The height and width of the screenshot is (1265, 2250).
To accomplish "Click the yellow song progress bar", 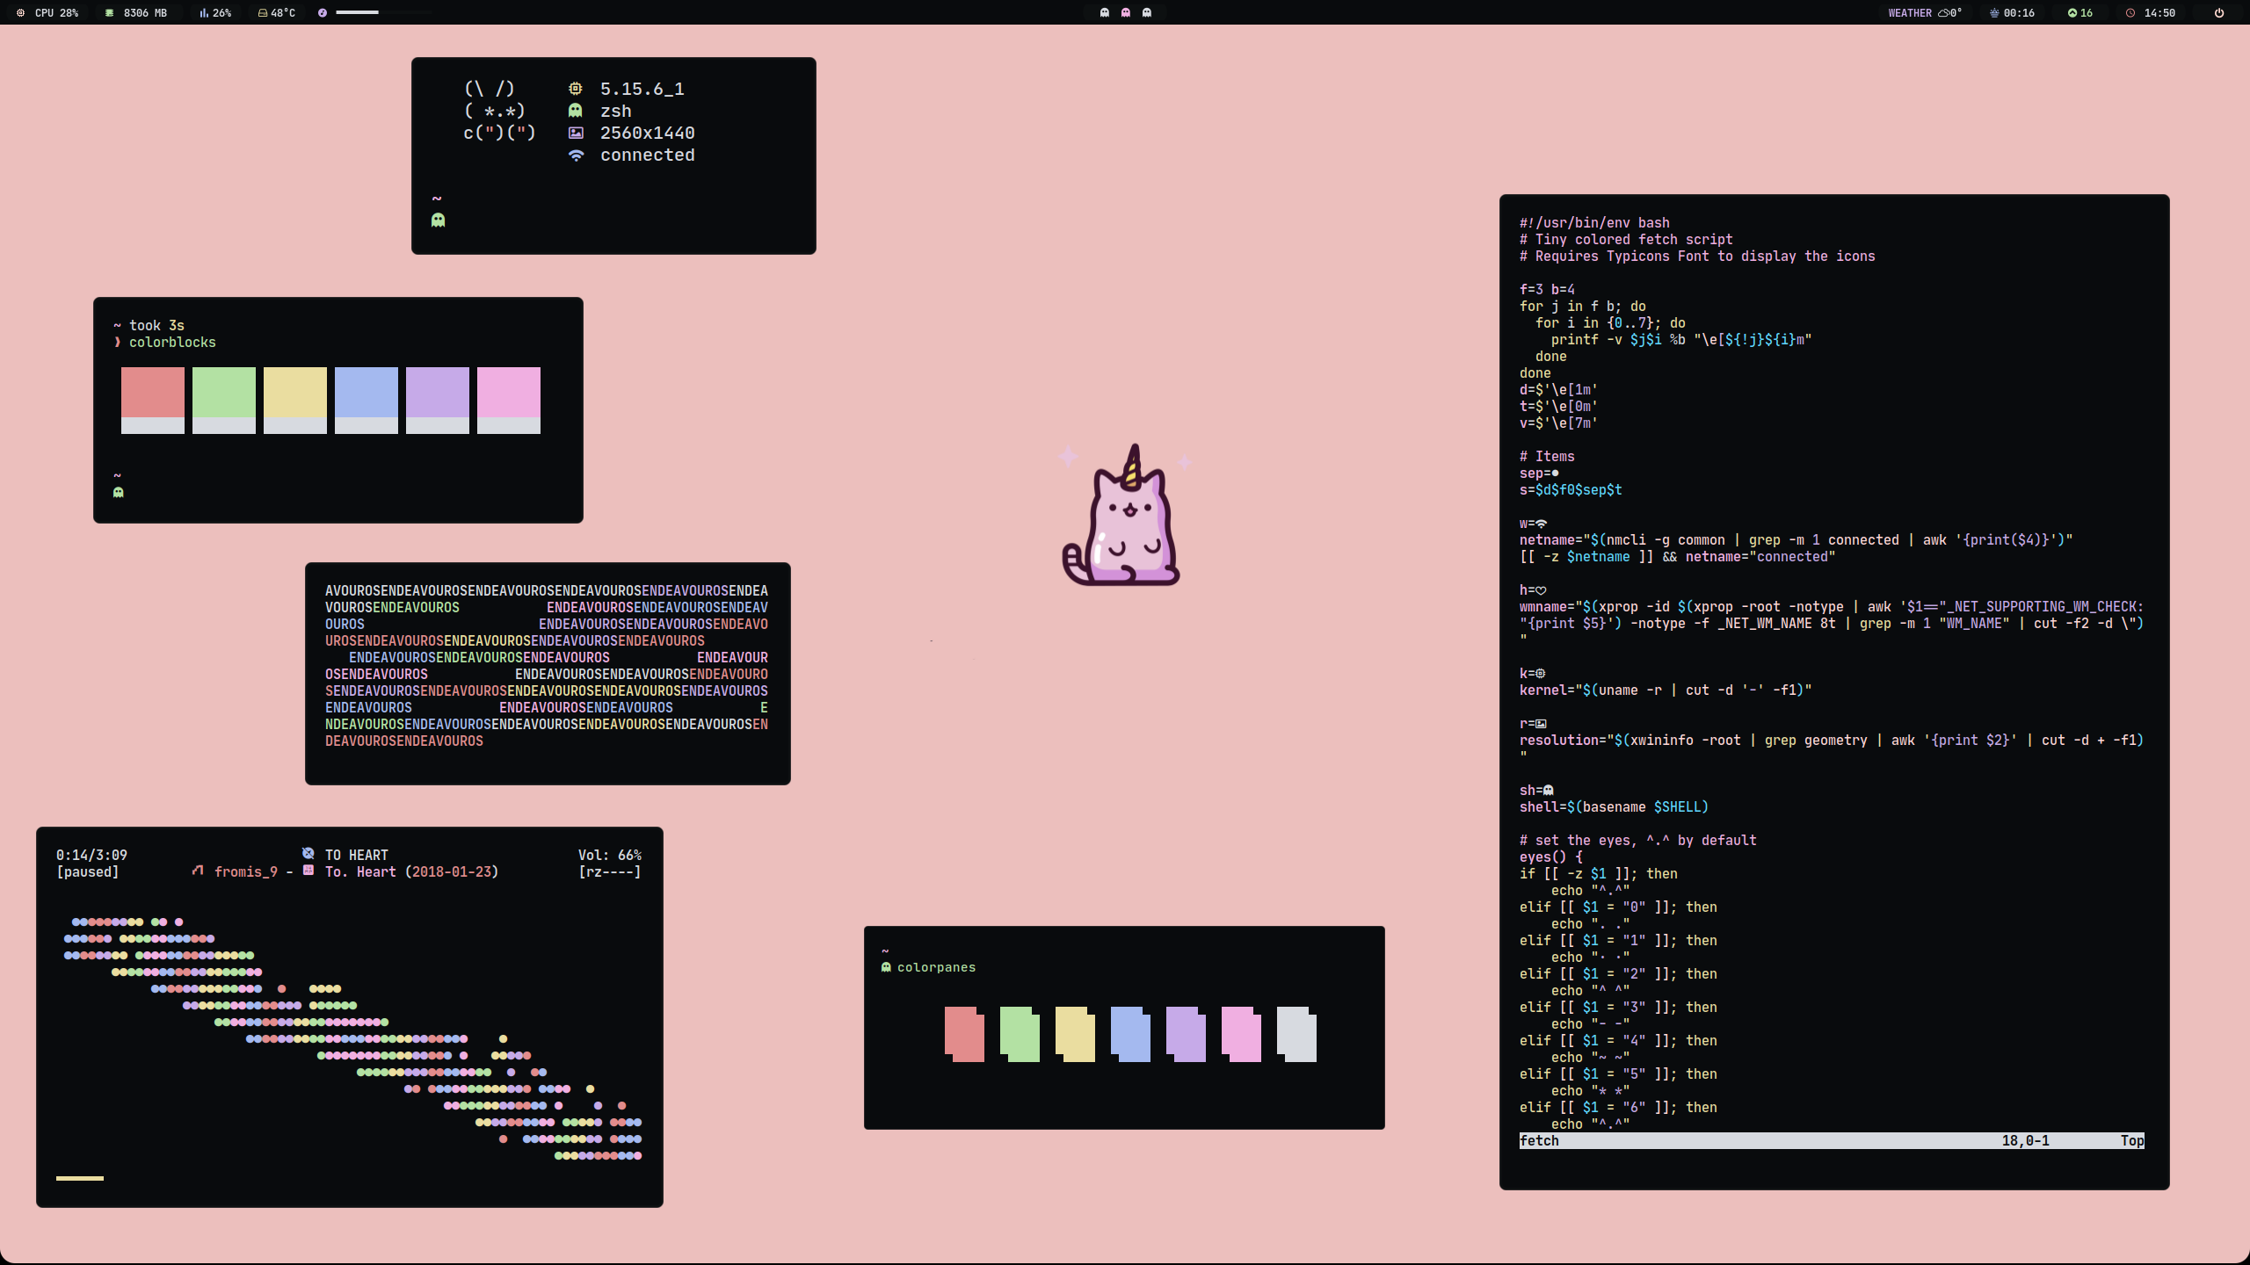I will [80, 1178].
